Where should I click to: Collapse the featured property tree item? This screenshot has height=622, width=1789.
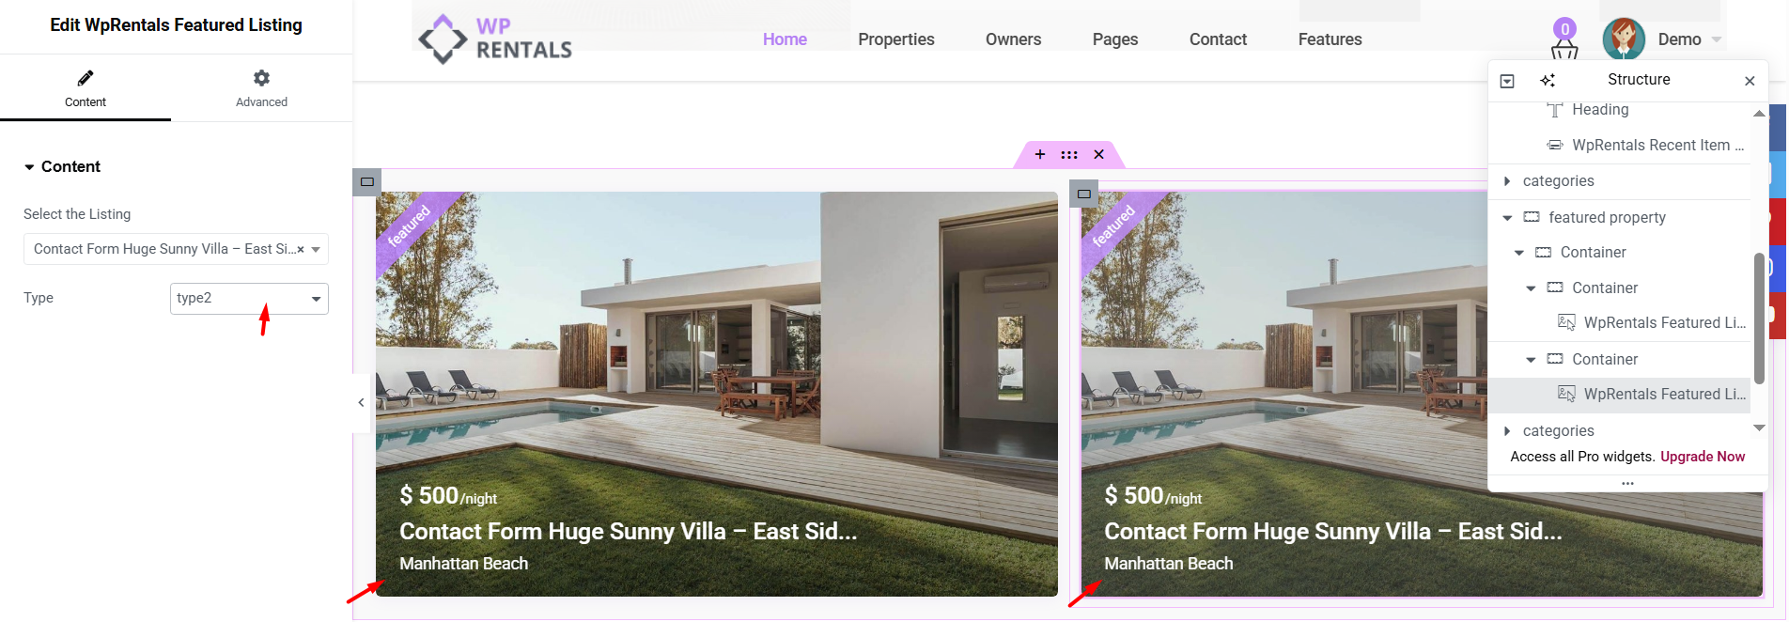(x=1507, y=218)
